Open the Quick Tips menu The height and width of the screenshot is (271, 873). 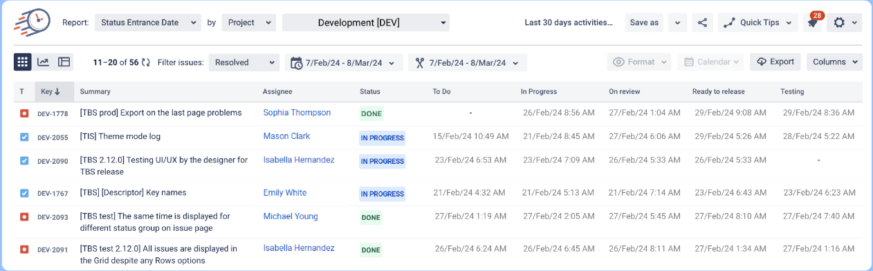758,23
